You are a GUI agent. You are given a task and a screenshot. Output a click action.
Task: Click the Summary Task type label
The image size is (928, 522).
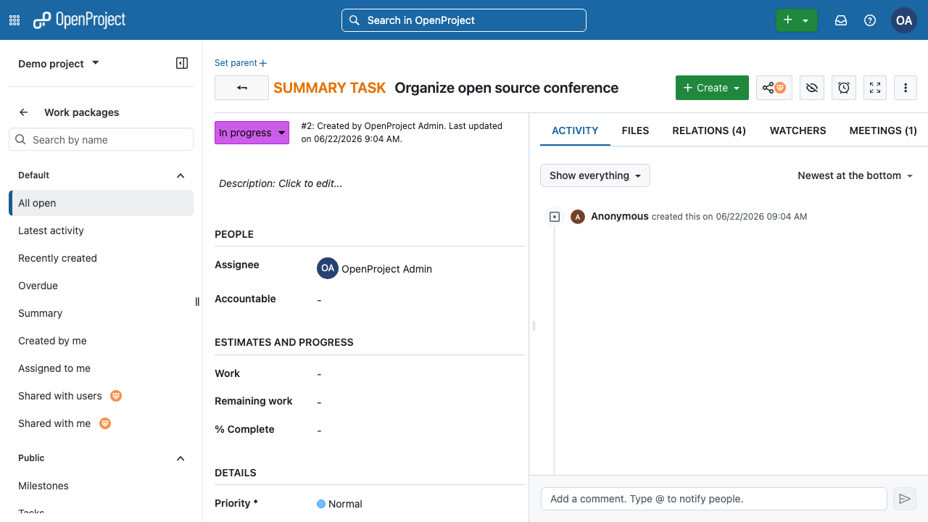point(329,88)
